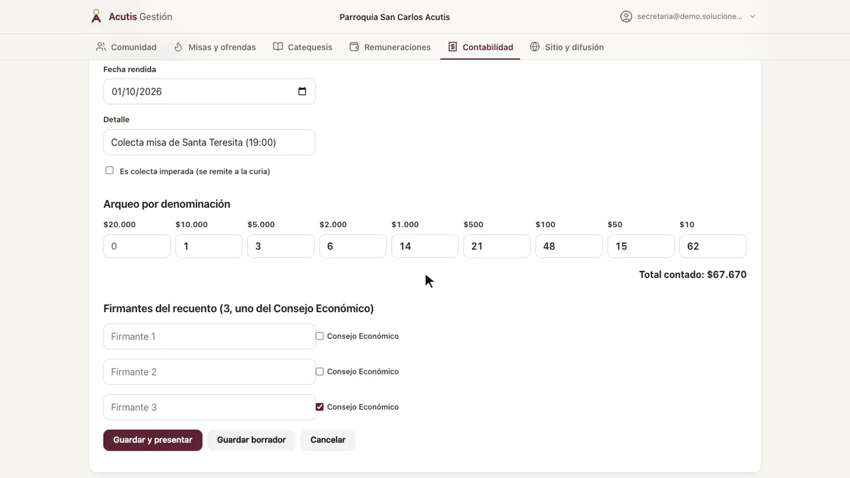
Task: Click the $500 count field
Action: coord(497,246)
